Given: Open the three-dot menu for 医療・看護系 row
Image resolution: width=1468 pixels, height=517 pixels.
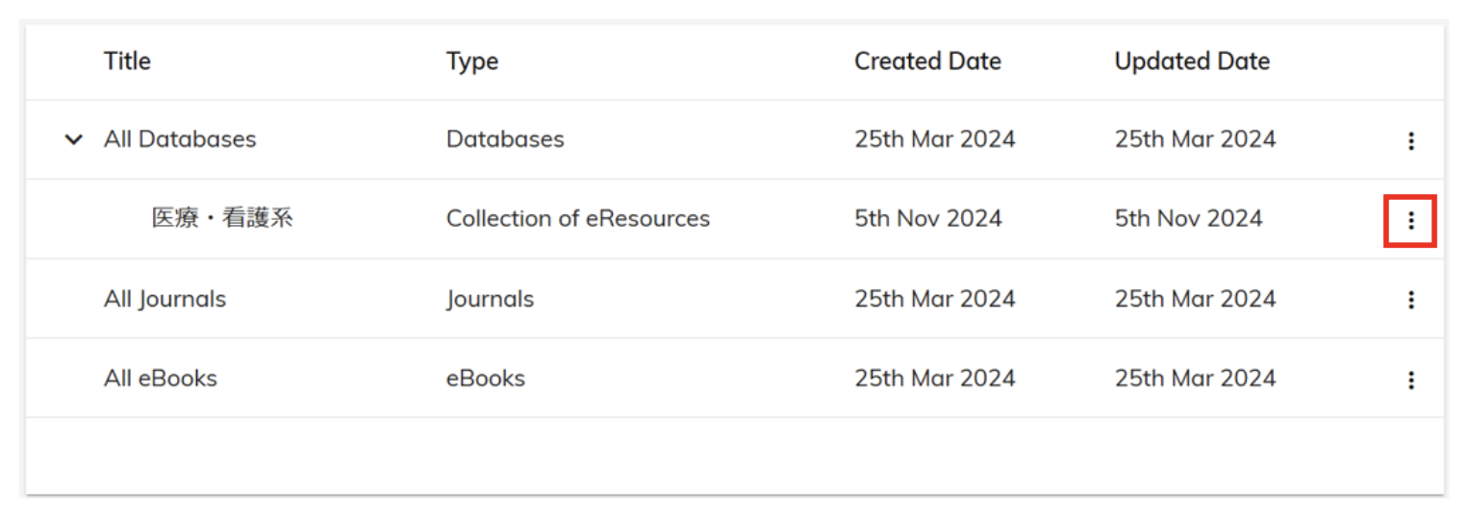Looking at the screenshot, I should [x=1410, y=221].
